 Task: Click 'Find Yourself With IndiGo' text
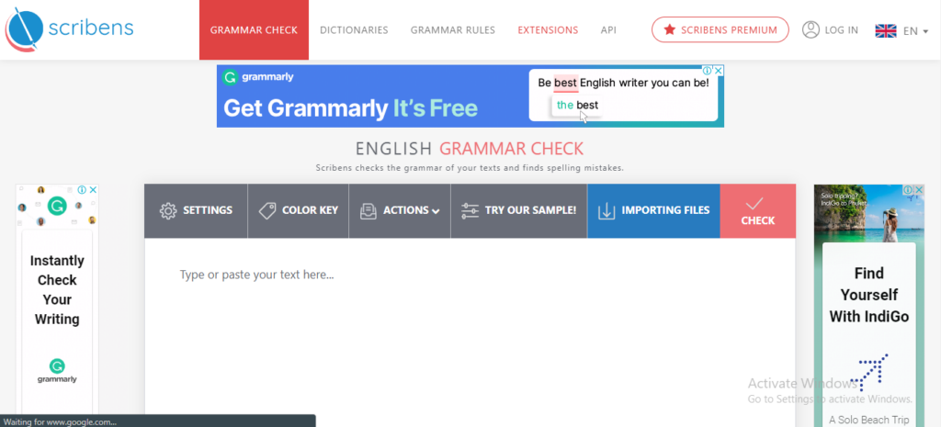pos(869,295)
